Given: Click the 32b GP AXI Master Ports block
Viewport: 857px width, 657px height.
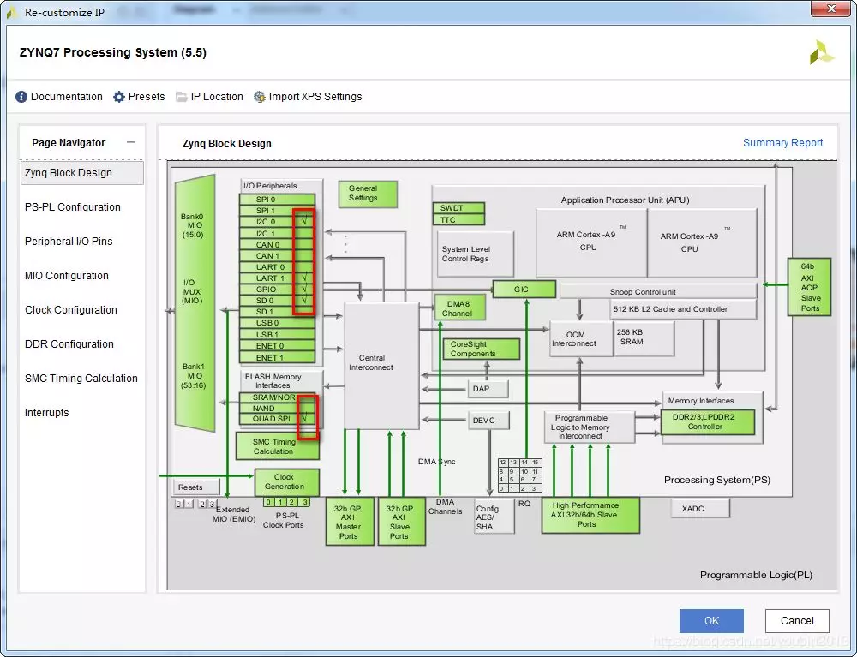Looking at the screenshot, I should coord(350,521).
